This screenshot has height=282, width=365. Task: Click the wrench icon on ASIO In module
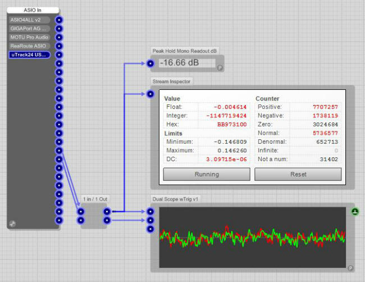(x=13, y=224)
